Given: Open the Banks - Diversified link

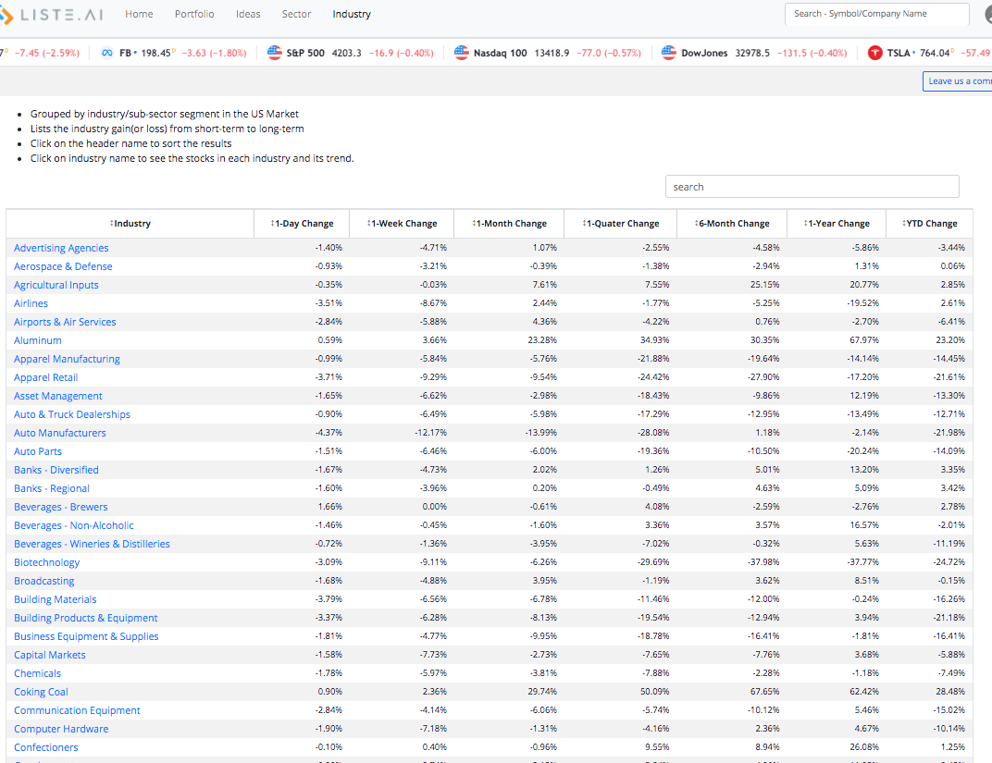Looking at the screenshot, I should [x=56, y=470].
